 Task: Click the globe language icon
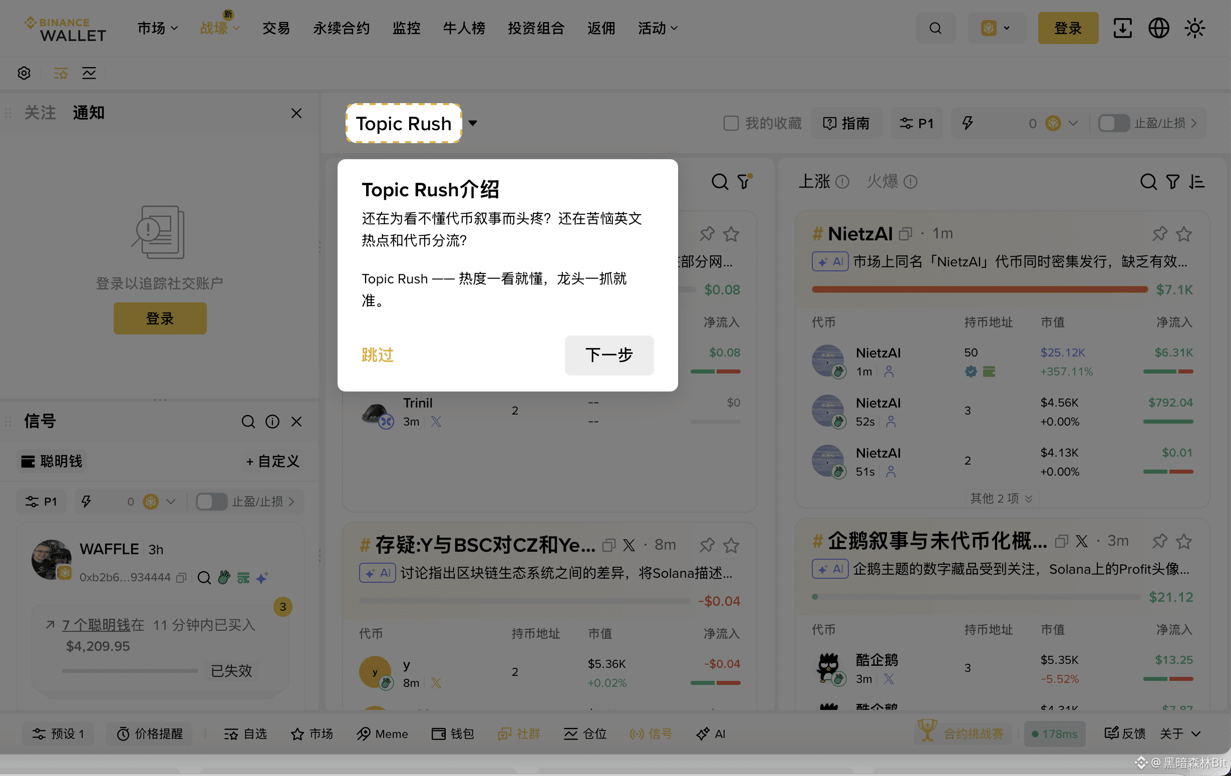(1158, 28)
